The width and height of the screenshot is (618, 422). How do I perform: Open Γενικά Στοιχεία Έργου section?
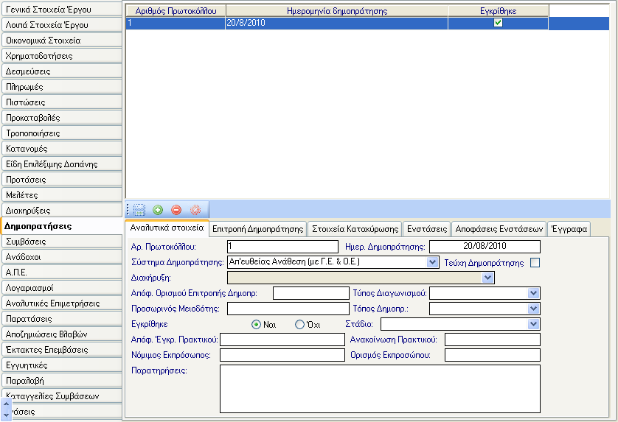click(62, 10)
